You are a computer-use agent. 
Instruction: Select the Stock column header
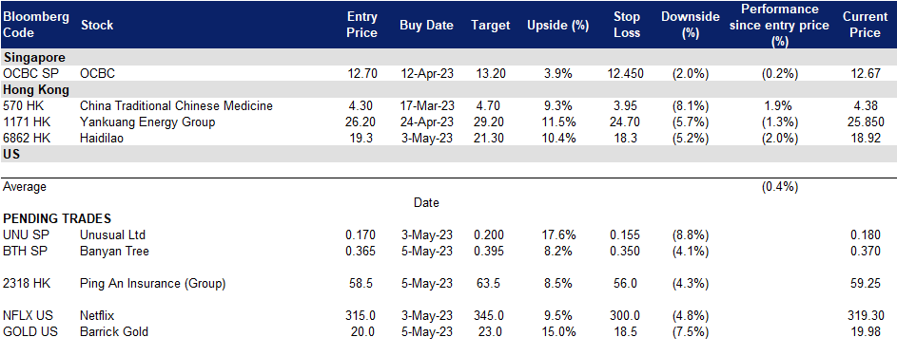(97, 25)
